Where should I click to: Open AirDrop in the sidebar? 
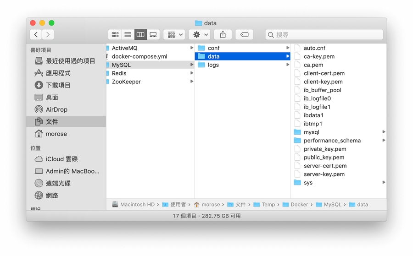pyautogui.click(x=56, y=109)
